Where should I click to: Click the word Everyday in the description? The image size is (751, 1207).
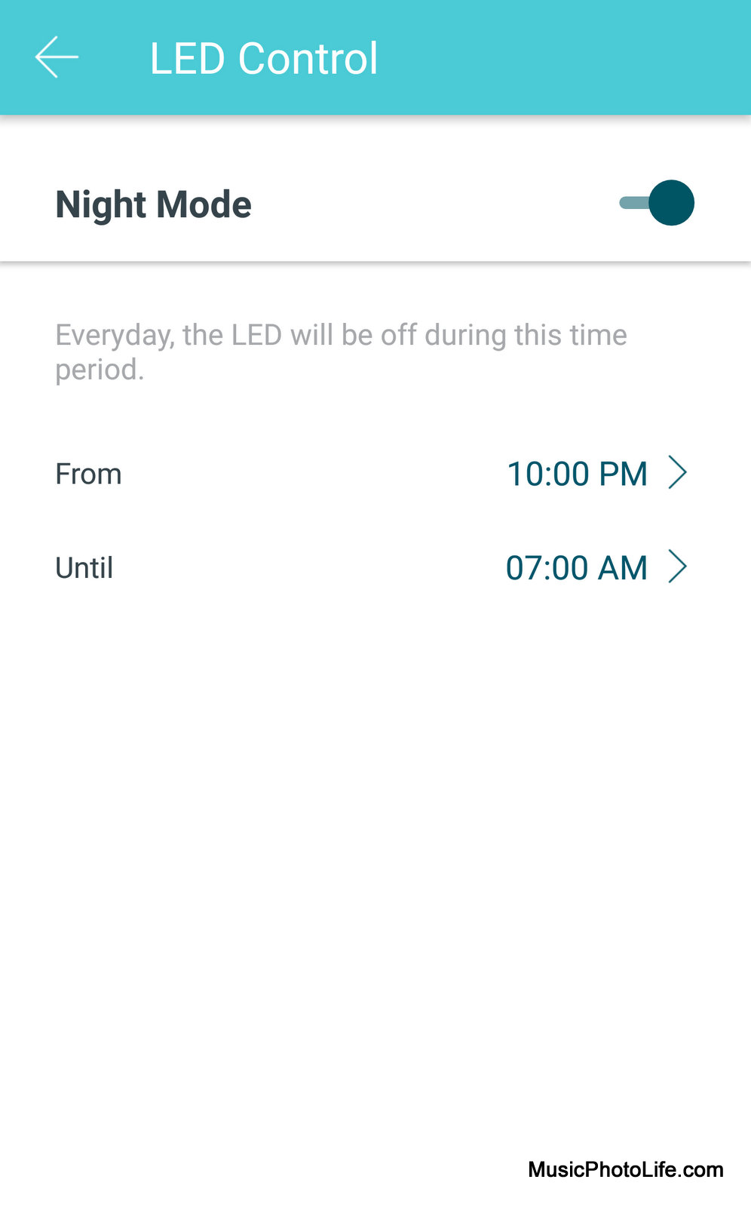tap(115, 336)
